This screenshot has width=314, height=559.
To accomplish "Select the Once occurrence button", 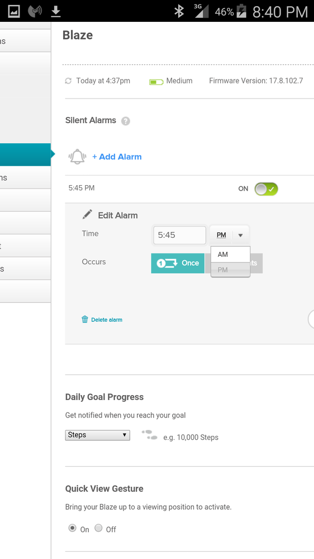I will pyautogui.click(x=178, y=263).
